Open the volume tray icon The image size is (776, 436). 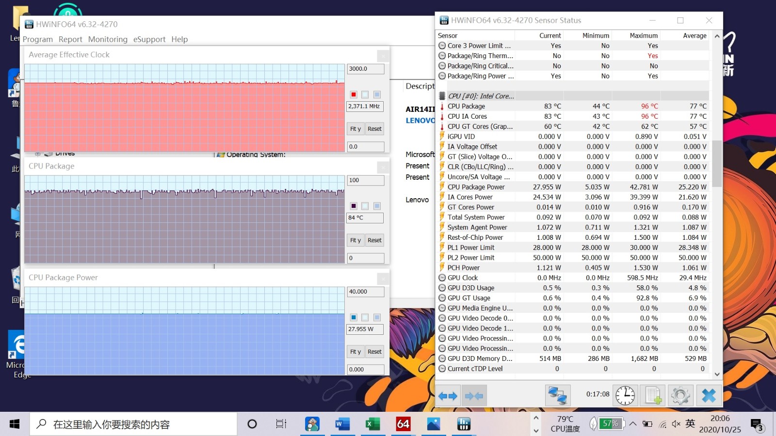[676, 424]
